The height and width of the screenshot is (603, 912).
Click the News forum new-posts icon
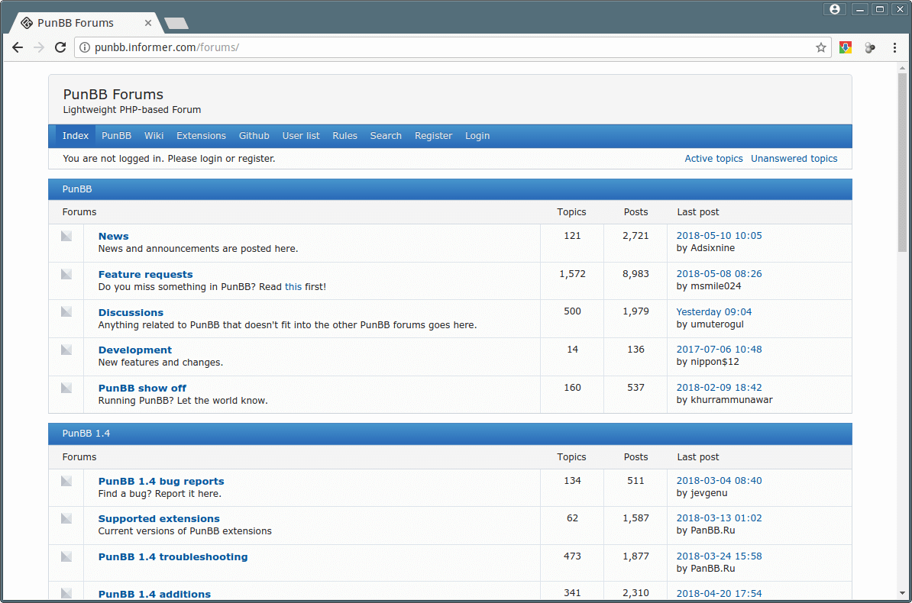tap(66, 236)
